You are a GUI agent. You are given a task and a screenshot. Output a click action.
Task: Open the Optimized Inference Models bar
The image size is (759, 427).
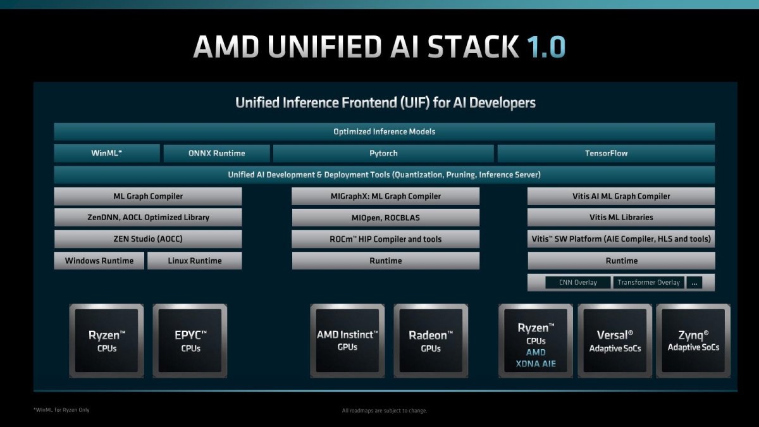pos(385,132)
